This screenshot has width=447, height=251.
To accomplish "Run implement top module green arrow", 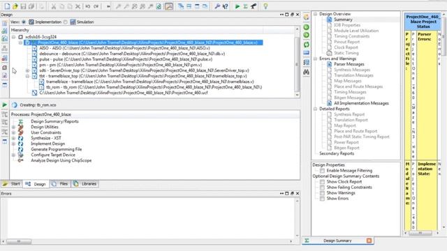I will point(237,6).
